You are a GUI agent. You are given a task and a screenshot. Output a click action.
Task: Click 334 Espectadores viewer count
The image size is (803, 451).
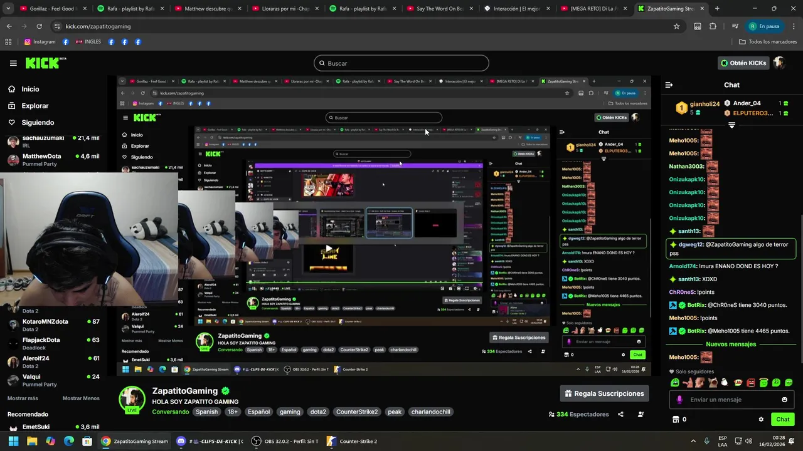click(578, 415)
